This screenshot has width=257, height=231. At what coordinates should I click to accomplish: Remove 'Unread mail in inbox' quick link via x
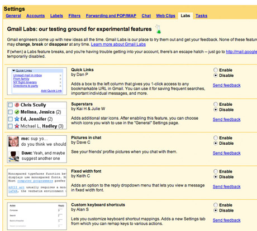point(60,75)
